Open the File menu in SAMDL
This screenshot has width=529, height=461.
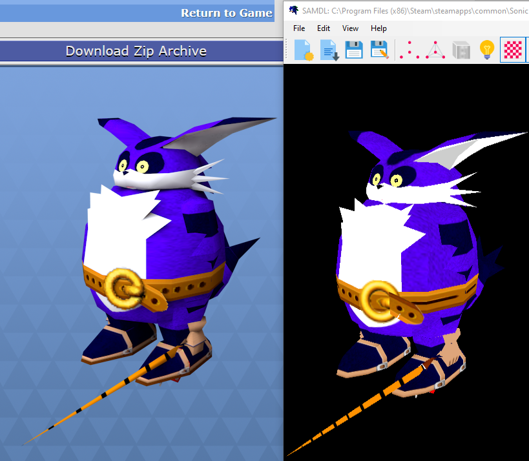click(299, 28)
